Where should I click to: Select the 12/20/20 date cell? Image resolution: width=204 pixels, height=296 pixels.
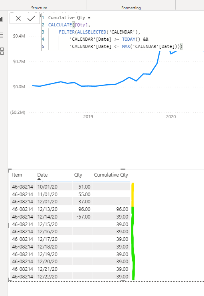(x=48, y=262)
